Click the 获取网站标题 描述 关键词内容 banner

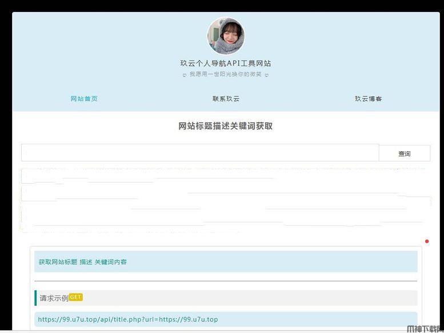[226, 262]
